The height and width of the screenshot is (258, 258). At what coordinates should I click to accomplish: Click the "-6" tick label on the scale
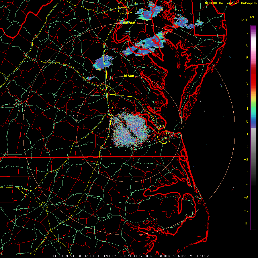[x=246, y=198]
